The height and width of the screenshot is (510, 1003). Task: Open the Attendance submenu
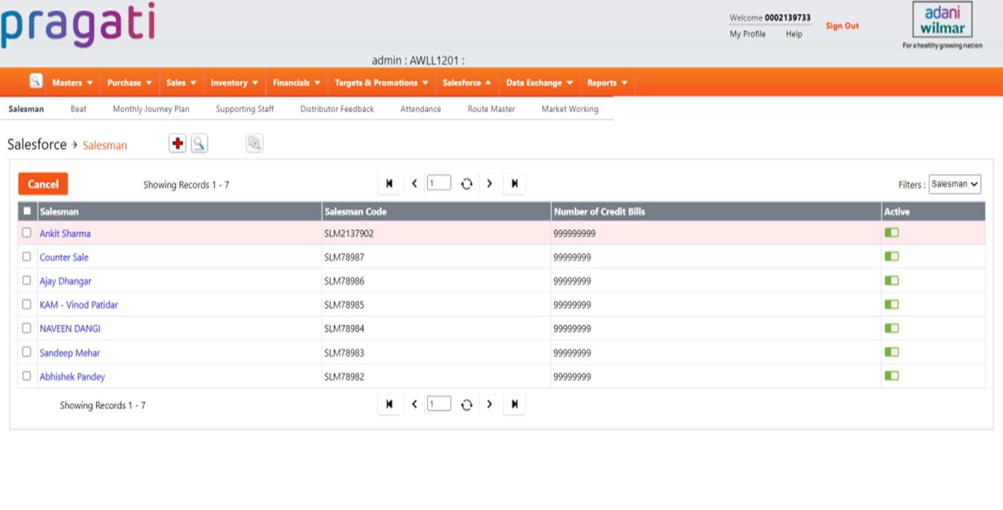420,108
